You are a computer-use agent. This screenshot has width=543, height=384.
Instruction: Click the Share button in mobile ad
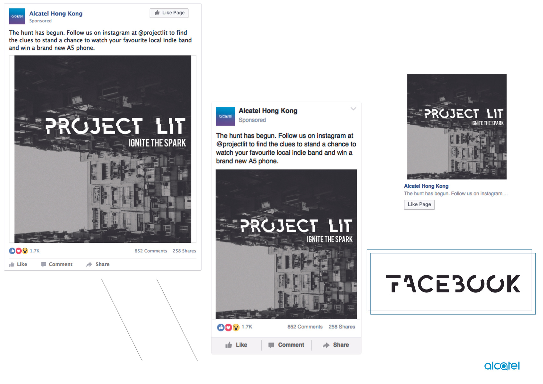[336, 345]
